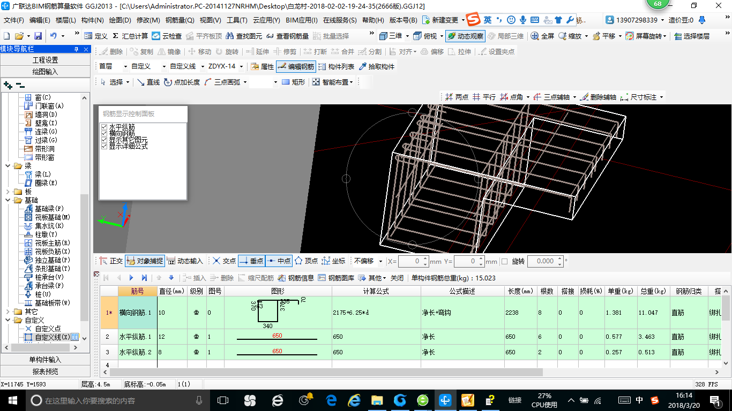Image resolution: width=732 pixels, height=411 pixels.
Task: Select the 平移 pan tool
Action: click(x=604, y=36)
